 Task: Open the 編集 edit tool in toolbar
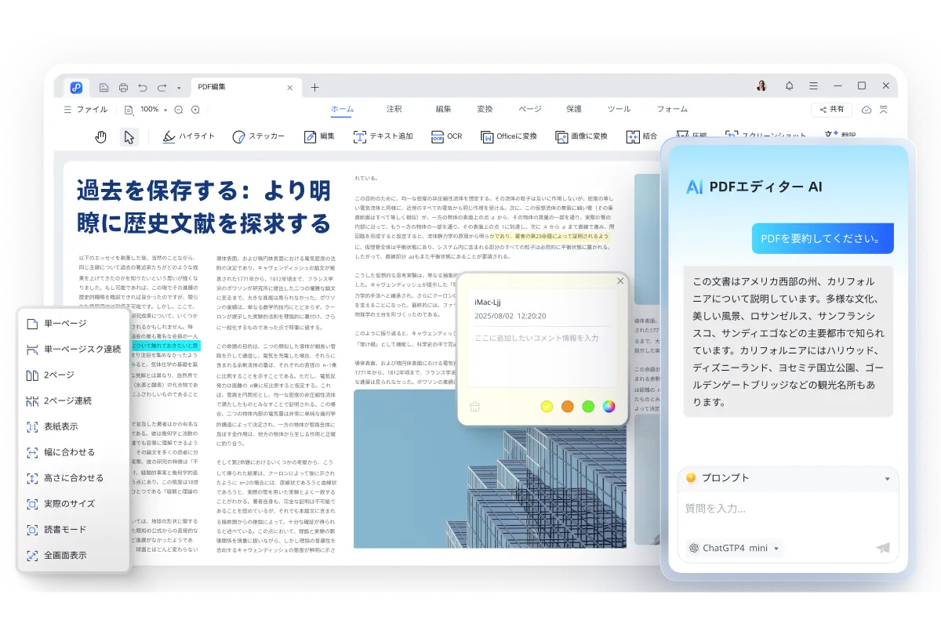pyautogui.click(x=319, y=136)
